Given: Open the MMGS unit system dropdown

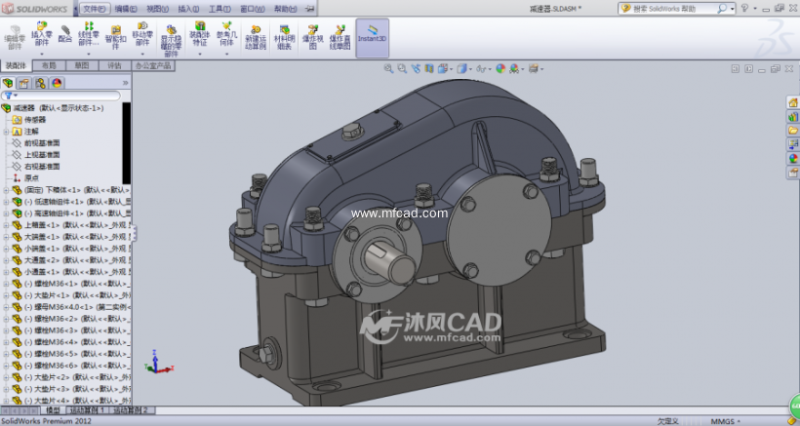Looking at the screenshot, I should pos(727,421).
